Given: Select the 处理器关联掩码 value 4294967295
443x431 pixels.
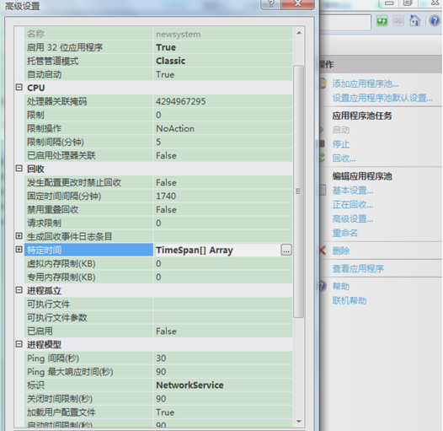Looking at the screenshot, I should click(181, 101).
